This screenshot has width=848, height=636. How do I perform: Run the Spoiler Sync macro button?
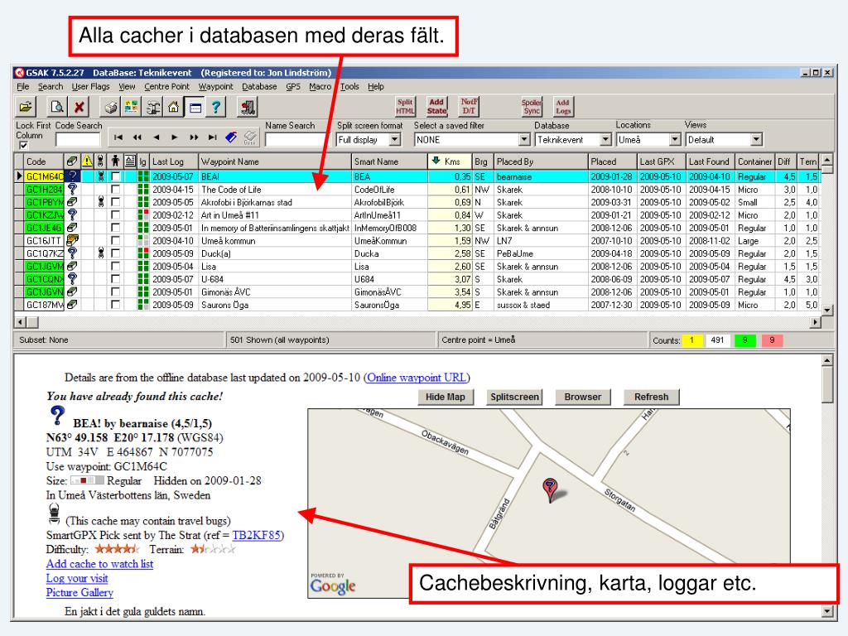532,107
